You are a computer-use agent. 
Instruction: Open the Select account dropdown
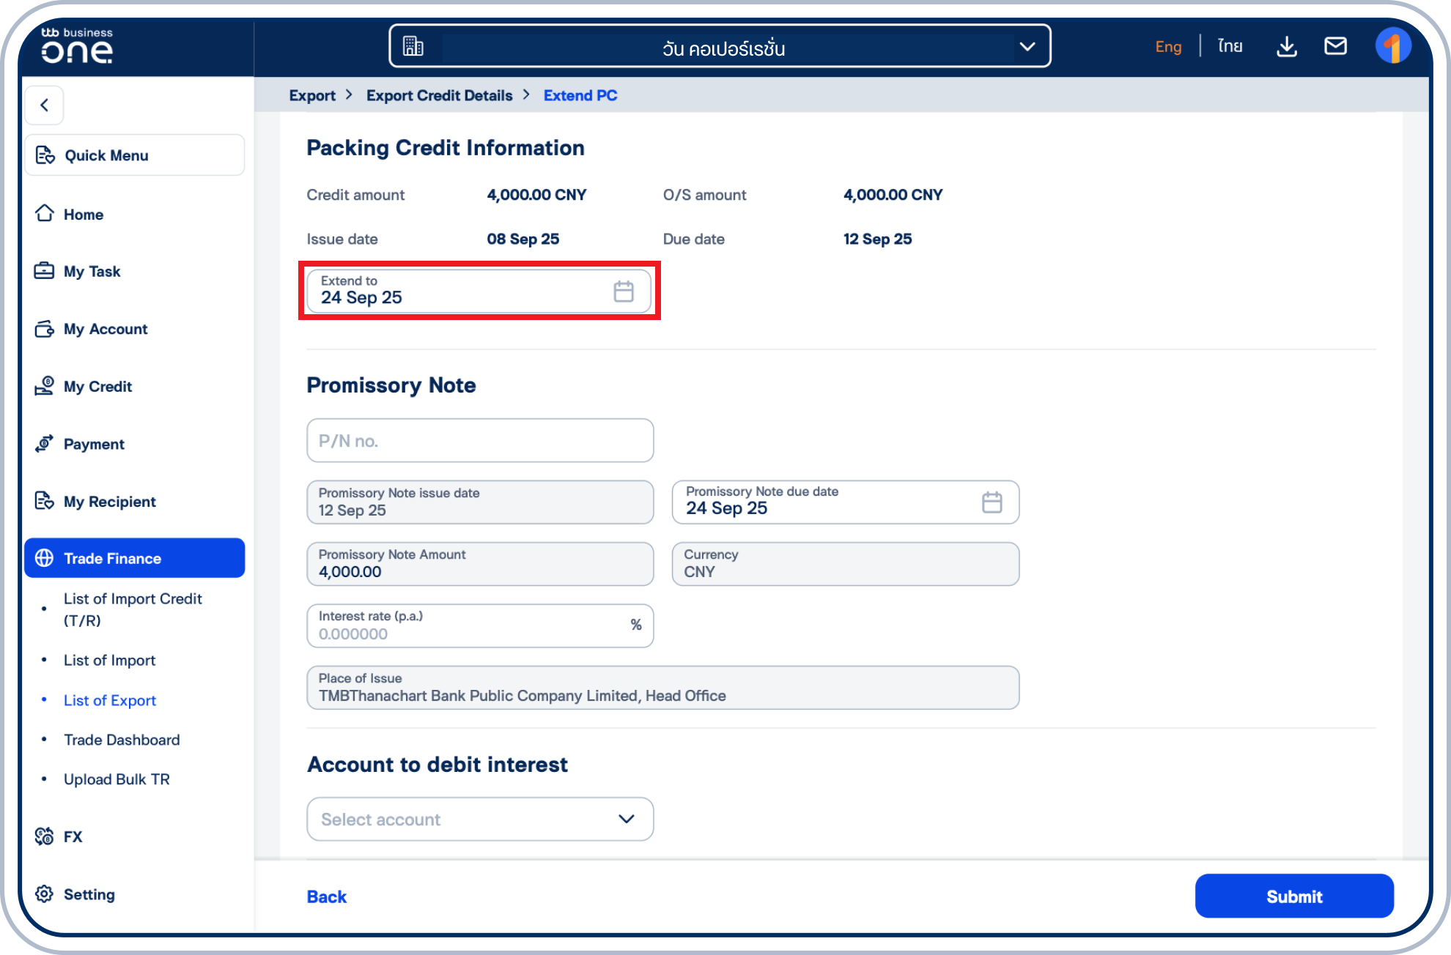coord(480,819)
